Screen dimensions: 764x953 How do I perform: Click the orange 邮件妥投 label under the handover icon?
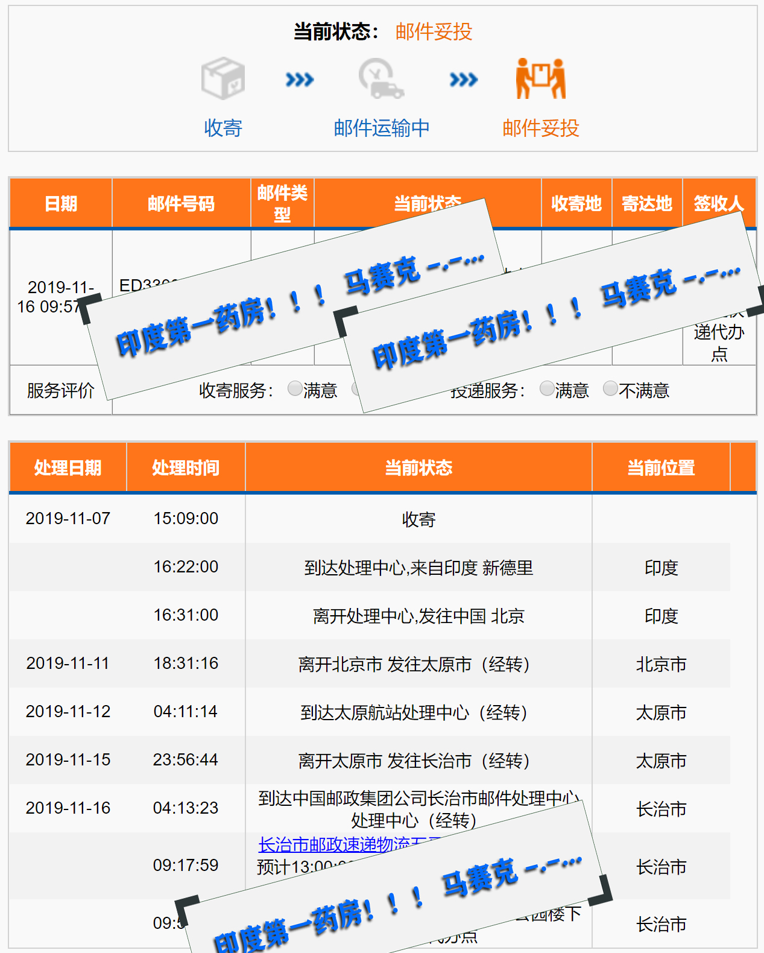pos(540,128)
